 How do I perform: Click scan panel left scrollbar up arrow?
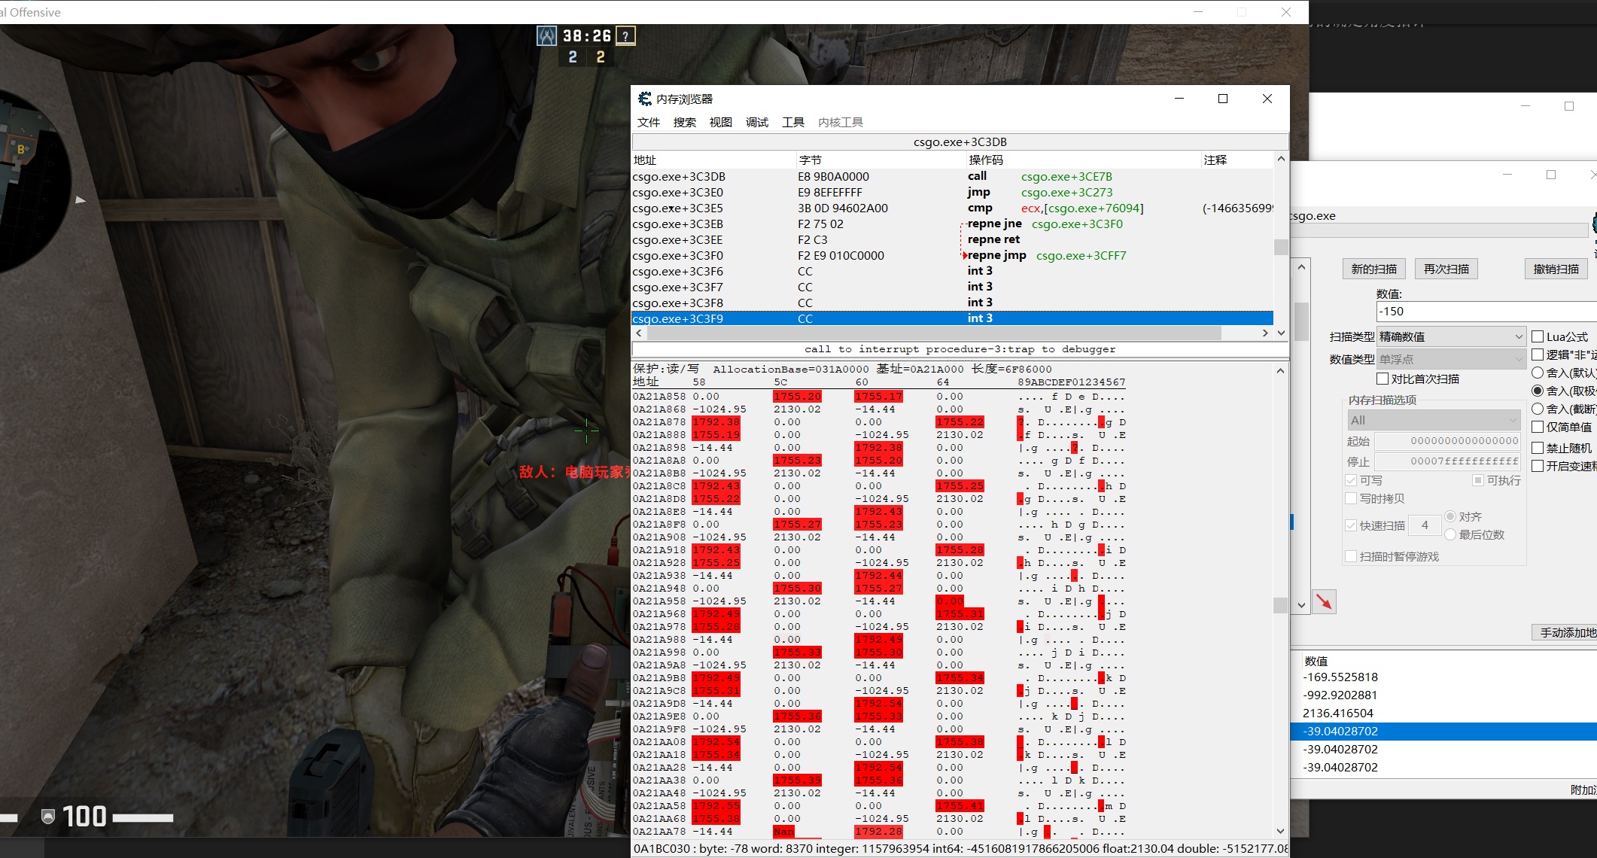1301,266
